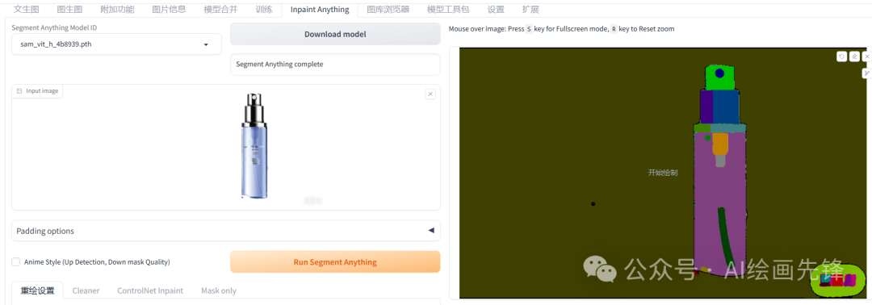Open Segment Anything Model ID dropdown

[117, 44]
